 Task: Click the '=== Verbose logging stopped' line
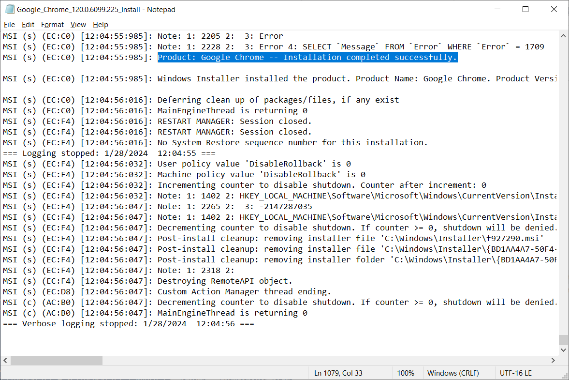pyautogui.click(x=129, y=324)
